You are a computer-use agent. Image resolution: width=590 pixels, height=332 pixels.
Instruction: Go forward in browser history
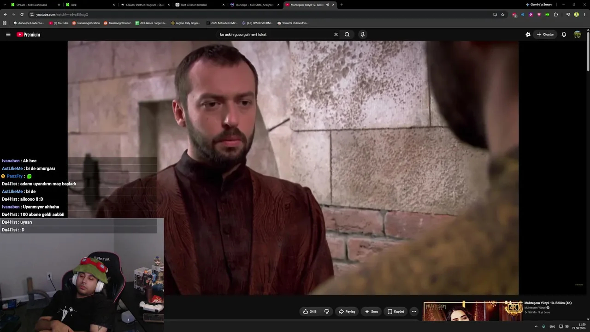pos(13,14)
